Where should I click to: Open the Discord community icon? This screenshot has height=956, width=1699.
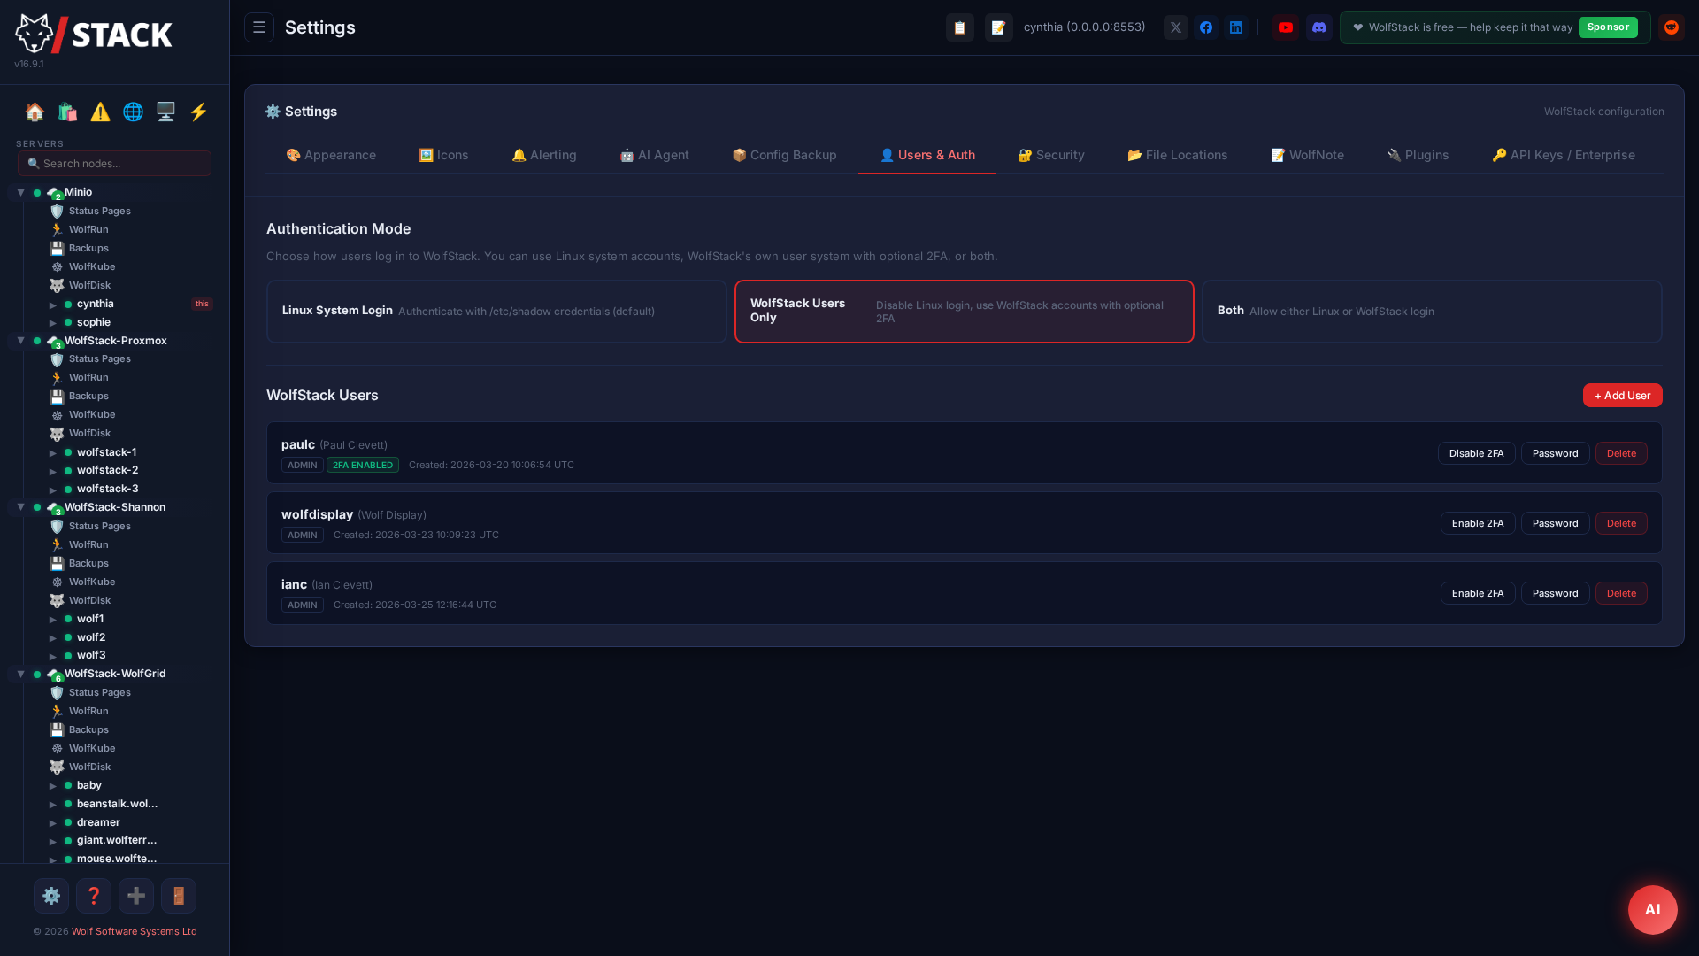(1319, 27)
